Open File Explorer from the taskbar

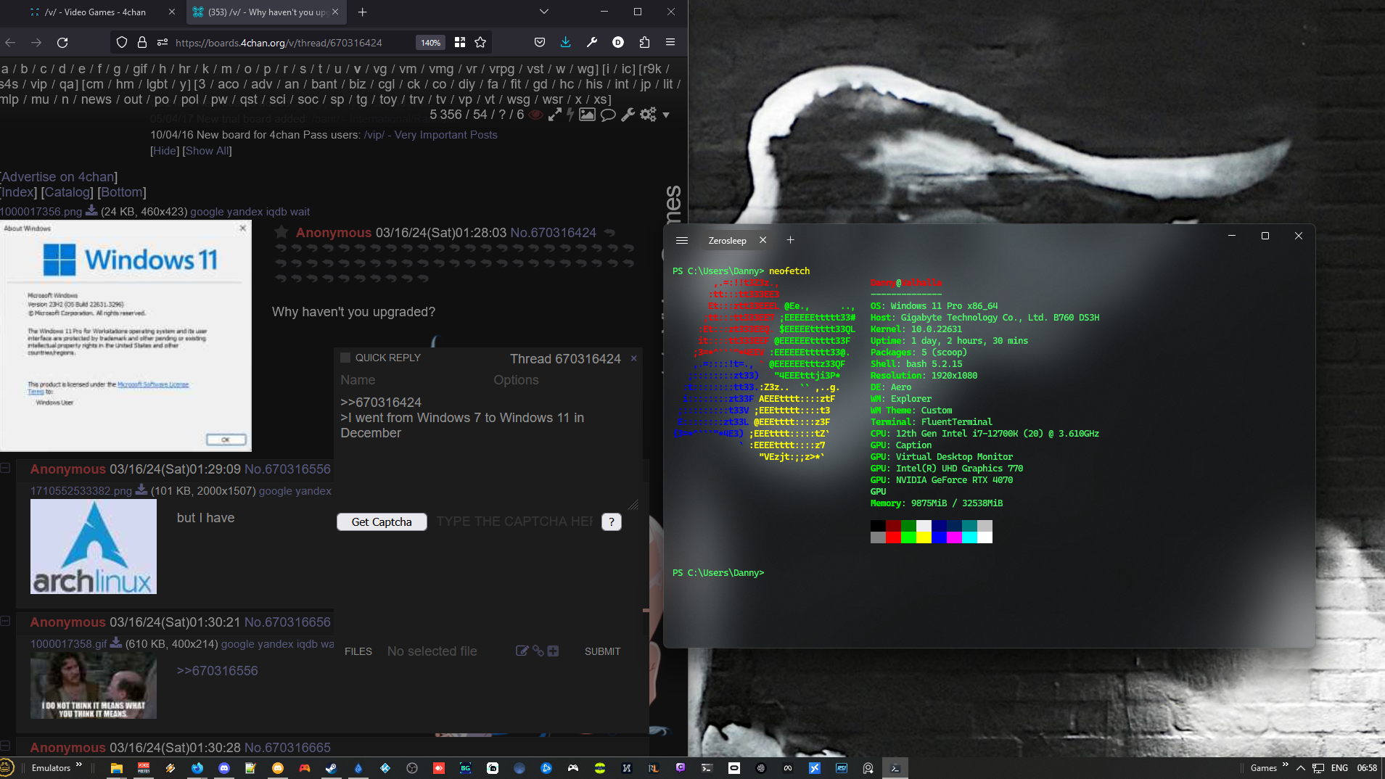pos(116,768)
